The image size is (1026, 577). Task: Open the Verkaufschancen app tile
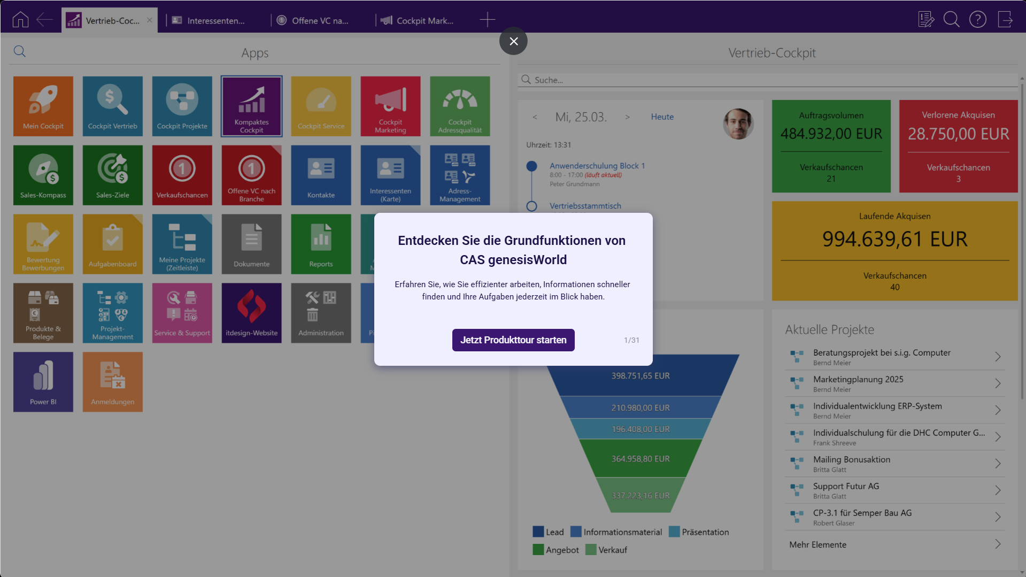182,175
